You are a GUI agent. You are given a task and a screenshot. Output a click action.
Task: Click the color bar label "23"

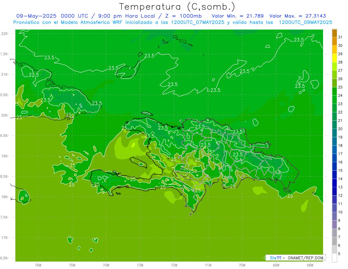[340, 104]
